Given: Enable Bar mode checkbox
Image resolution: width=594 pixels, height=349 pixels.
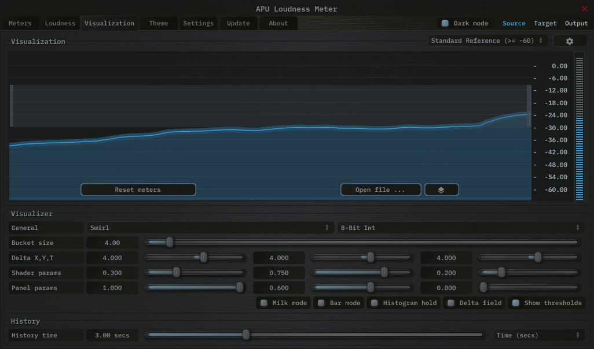Looking at the screenshot, I should 321,303.
